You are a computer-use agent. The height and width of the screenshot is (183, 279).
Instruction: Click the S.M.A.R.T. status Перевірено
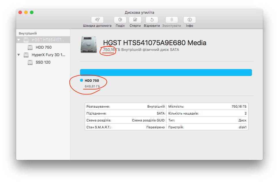point(156,127)
